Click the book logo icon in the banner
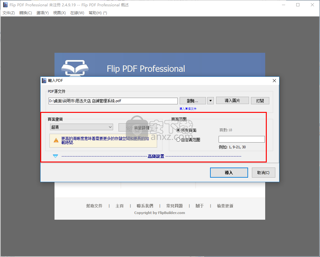The image size is (320, 257). click(75, 68)
